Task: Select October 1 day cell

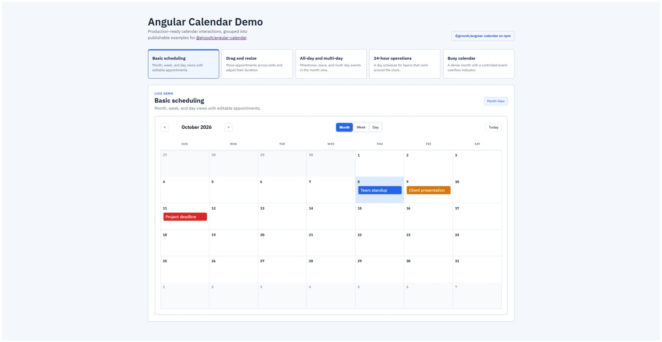Action: 380,163
